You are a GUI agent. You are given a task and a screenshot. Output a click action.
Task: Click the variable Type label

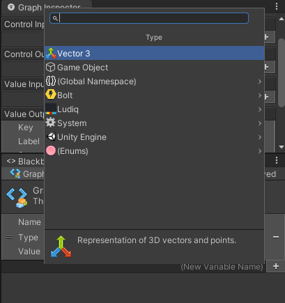click(x=28, y=238)
